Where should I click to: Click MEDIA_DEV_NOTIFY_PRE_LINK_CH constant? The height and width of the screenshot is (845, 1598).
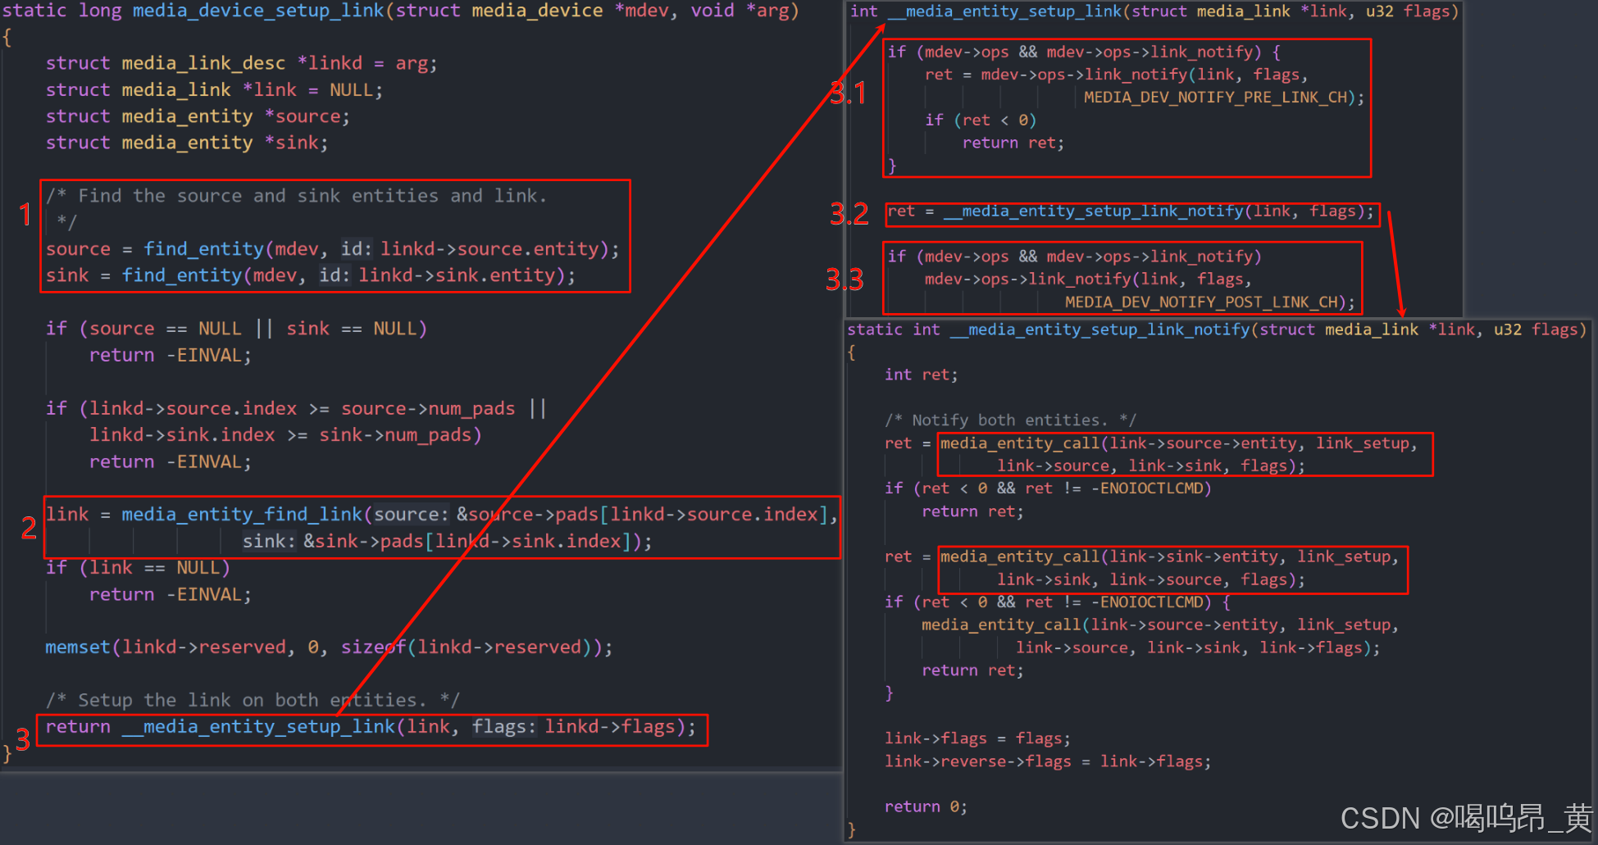coord(1217,98)
